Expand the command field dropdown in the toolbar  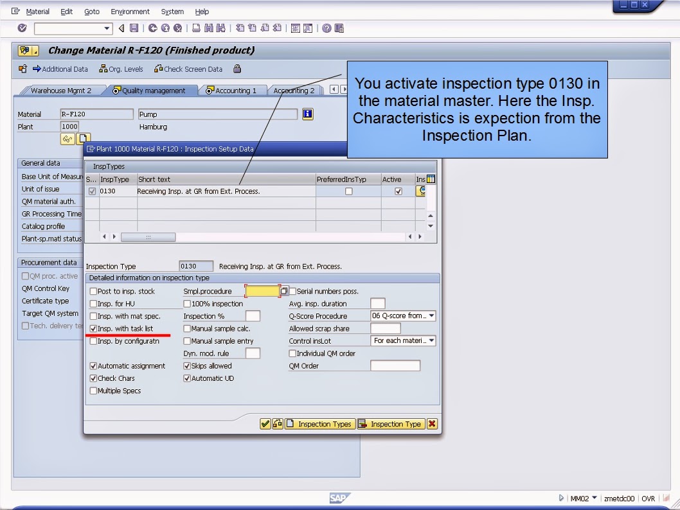[108, 28]
